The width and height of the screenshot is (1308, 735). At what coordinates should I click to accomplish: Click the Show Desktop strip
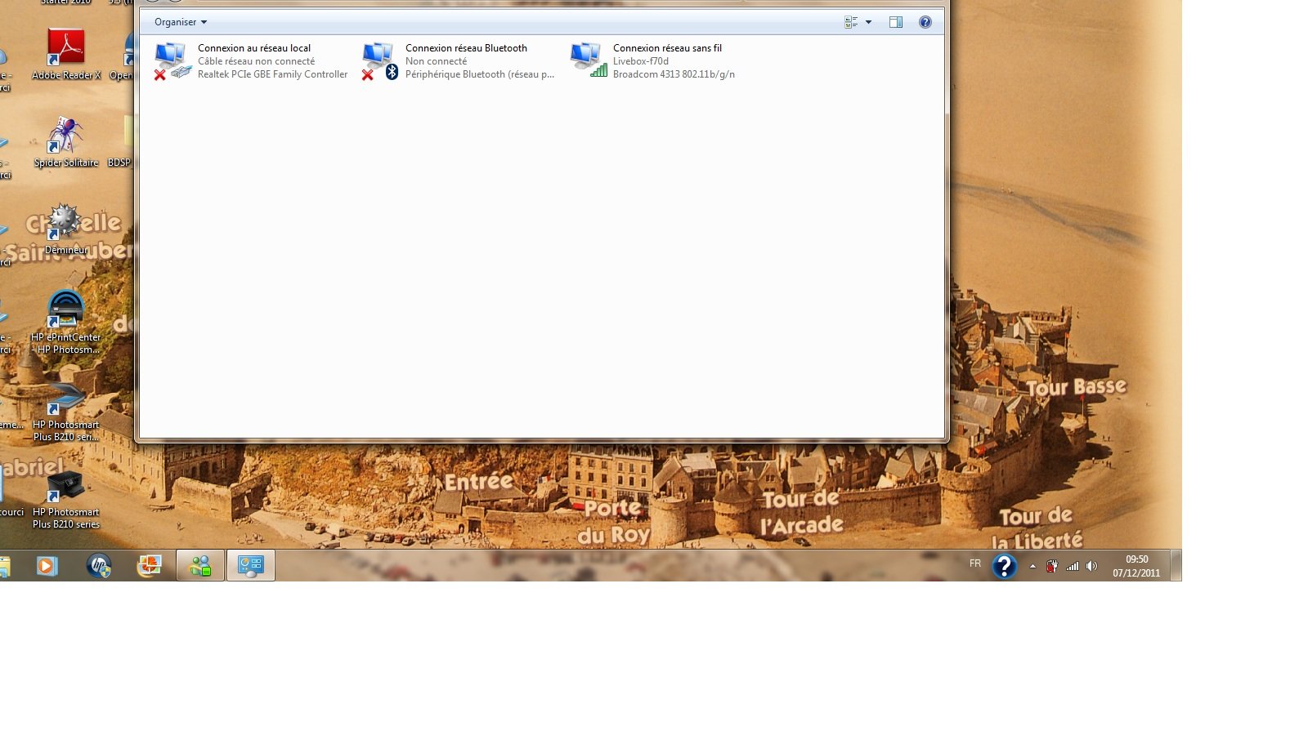[x=1176, y=565]
